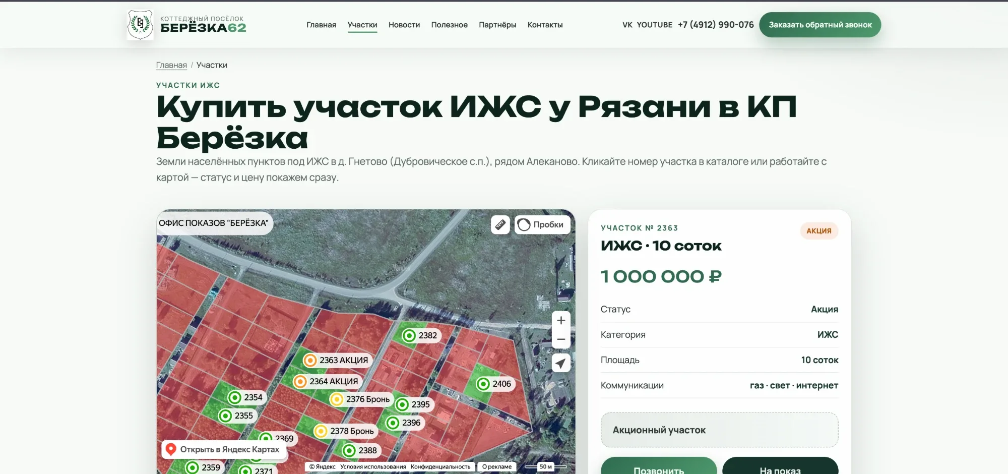Zoom out of the map with minus
Viewport: 1008px width, 474px height.
561,339
